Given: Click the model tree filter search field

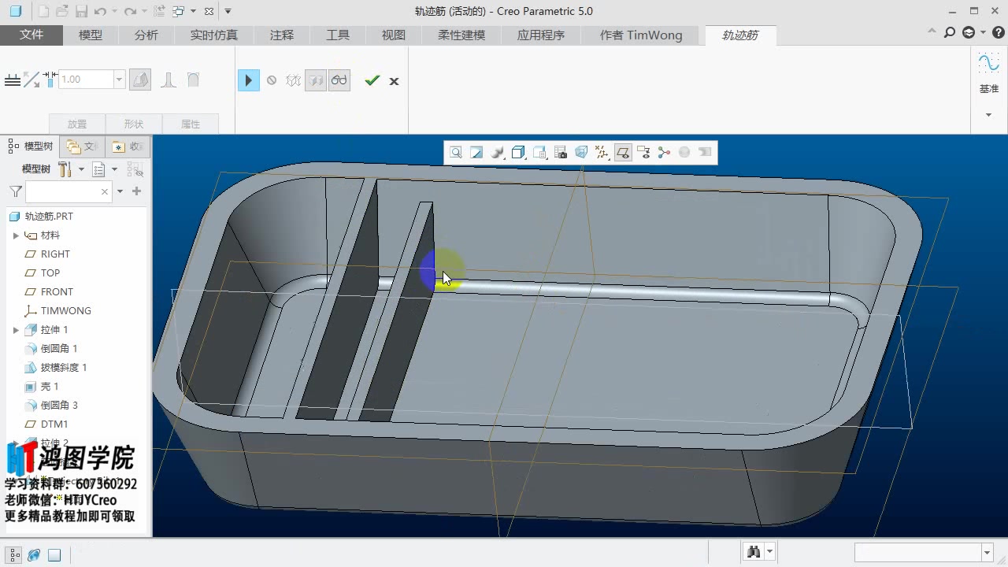Looking at the screenshot, I should coord(63,191).
